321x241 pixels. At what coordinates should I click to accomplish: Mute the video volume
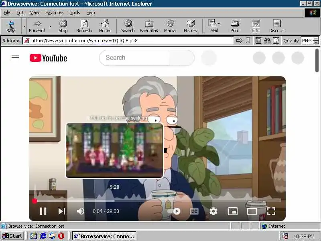click(81, 211)
